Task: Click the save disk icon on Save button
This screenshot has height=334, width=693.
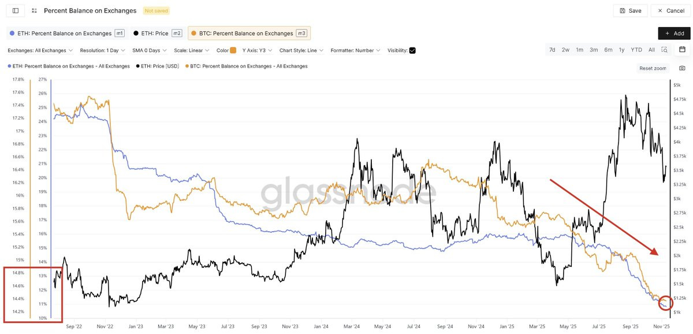Action: (x=623, y=10)
